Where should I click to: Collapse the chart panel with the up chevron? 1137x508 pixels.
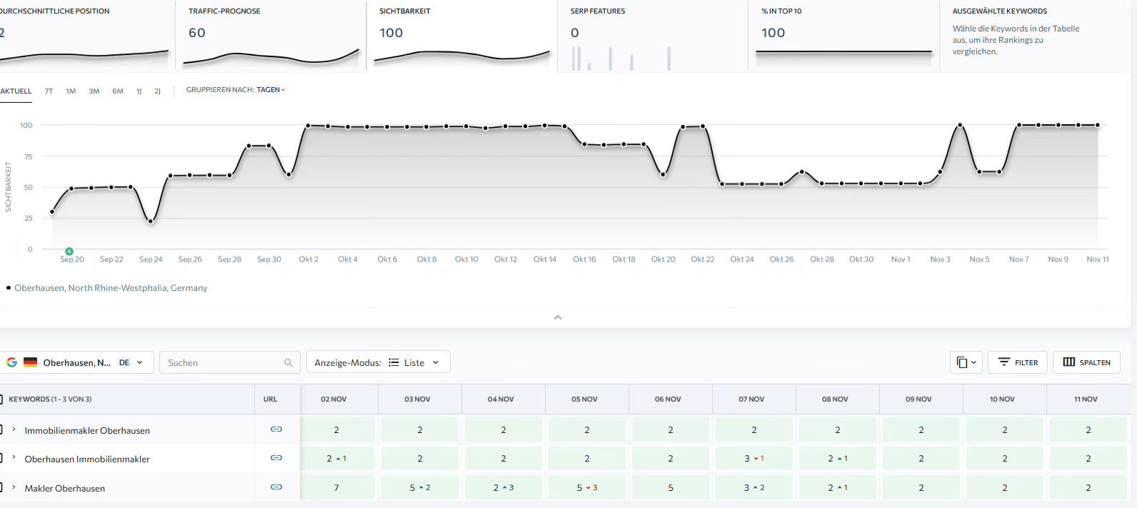pos(558,317)
